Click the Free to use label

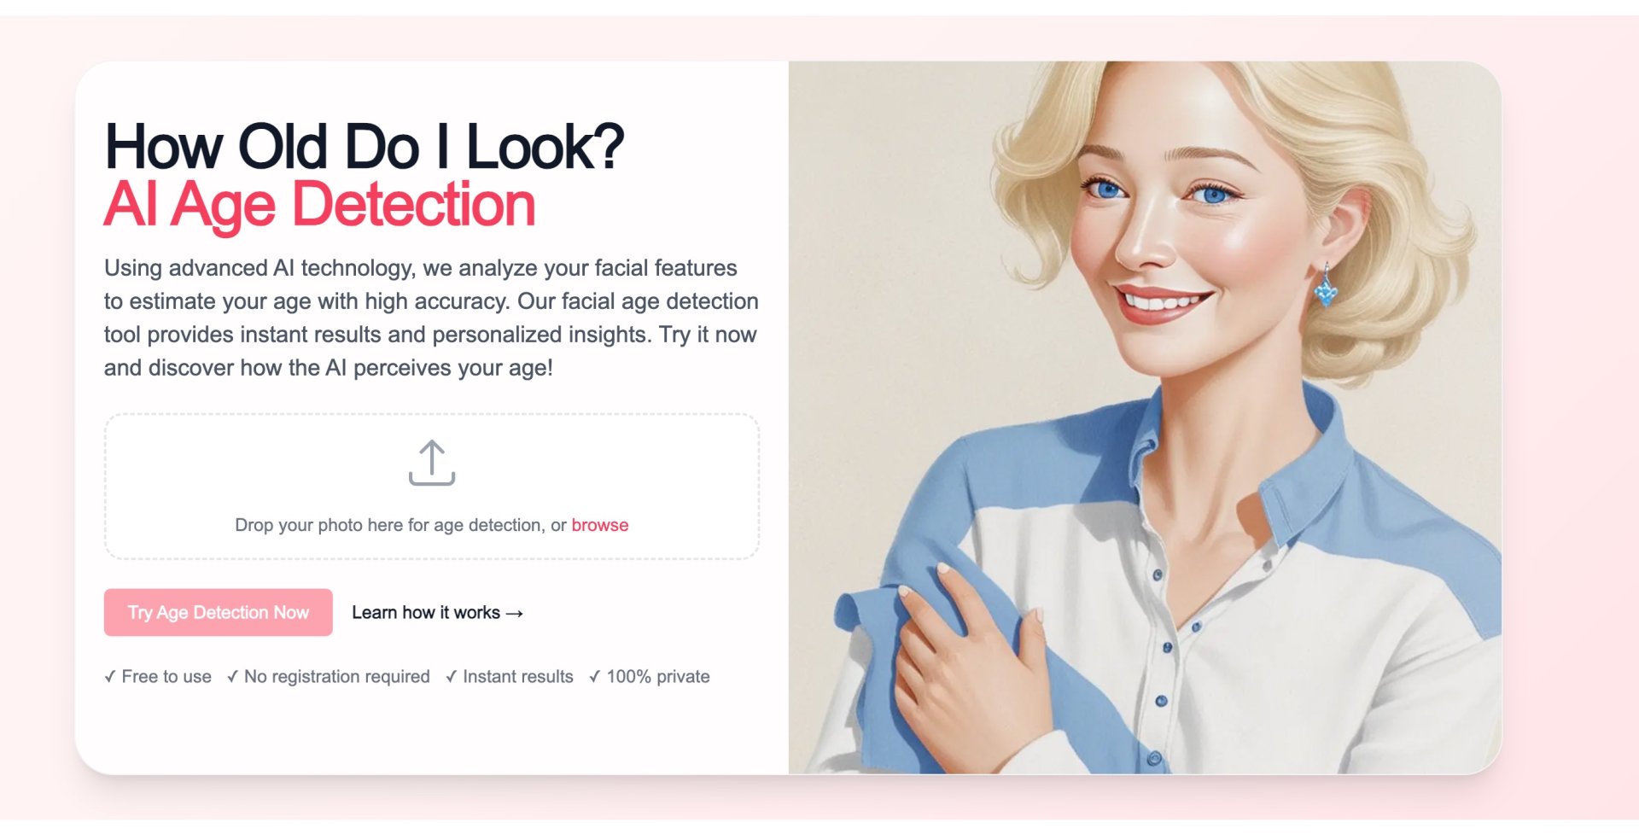pos(166,676)
